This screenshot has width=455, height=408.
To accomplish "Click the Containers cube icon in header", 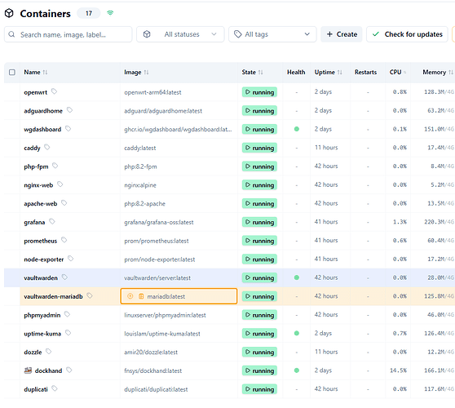I will 9,13.
